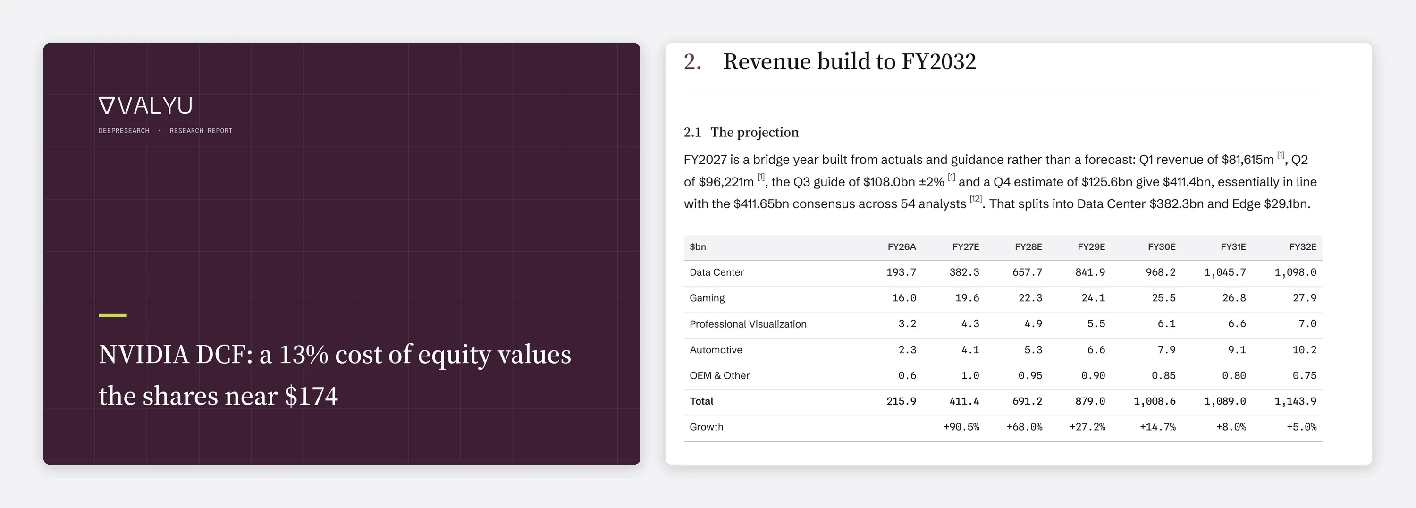Select the Growth row label
The height and width of the screenshot is (508, 1416).
pyautogui.click(x=707, y=427)
